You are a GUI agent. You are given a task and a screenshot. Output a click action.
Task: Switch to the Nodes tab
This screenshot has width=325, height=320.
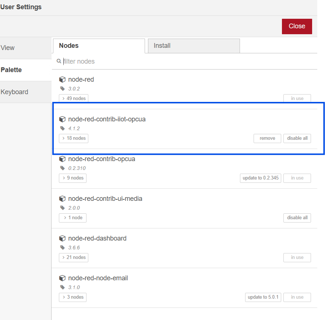click(99, 46)
